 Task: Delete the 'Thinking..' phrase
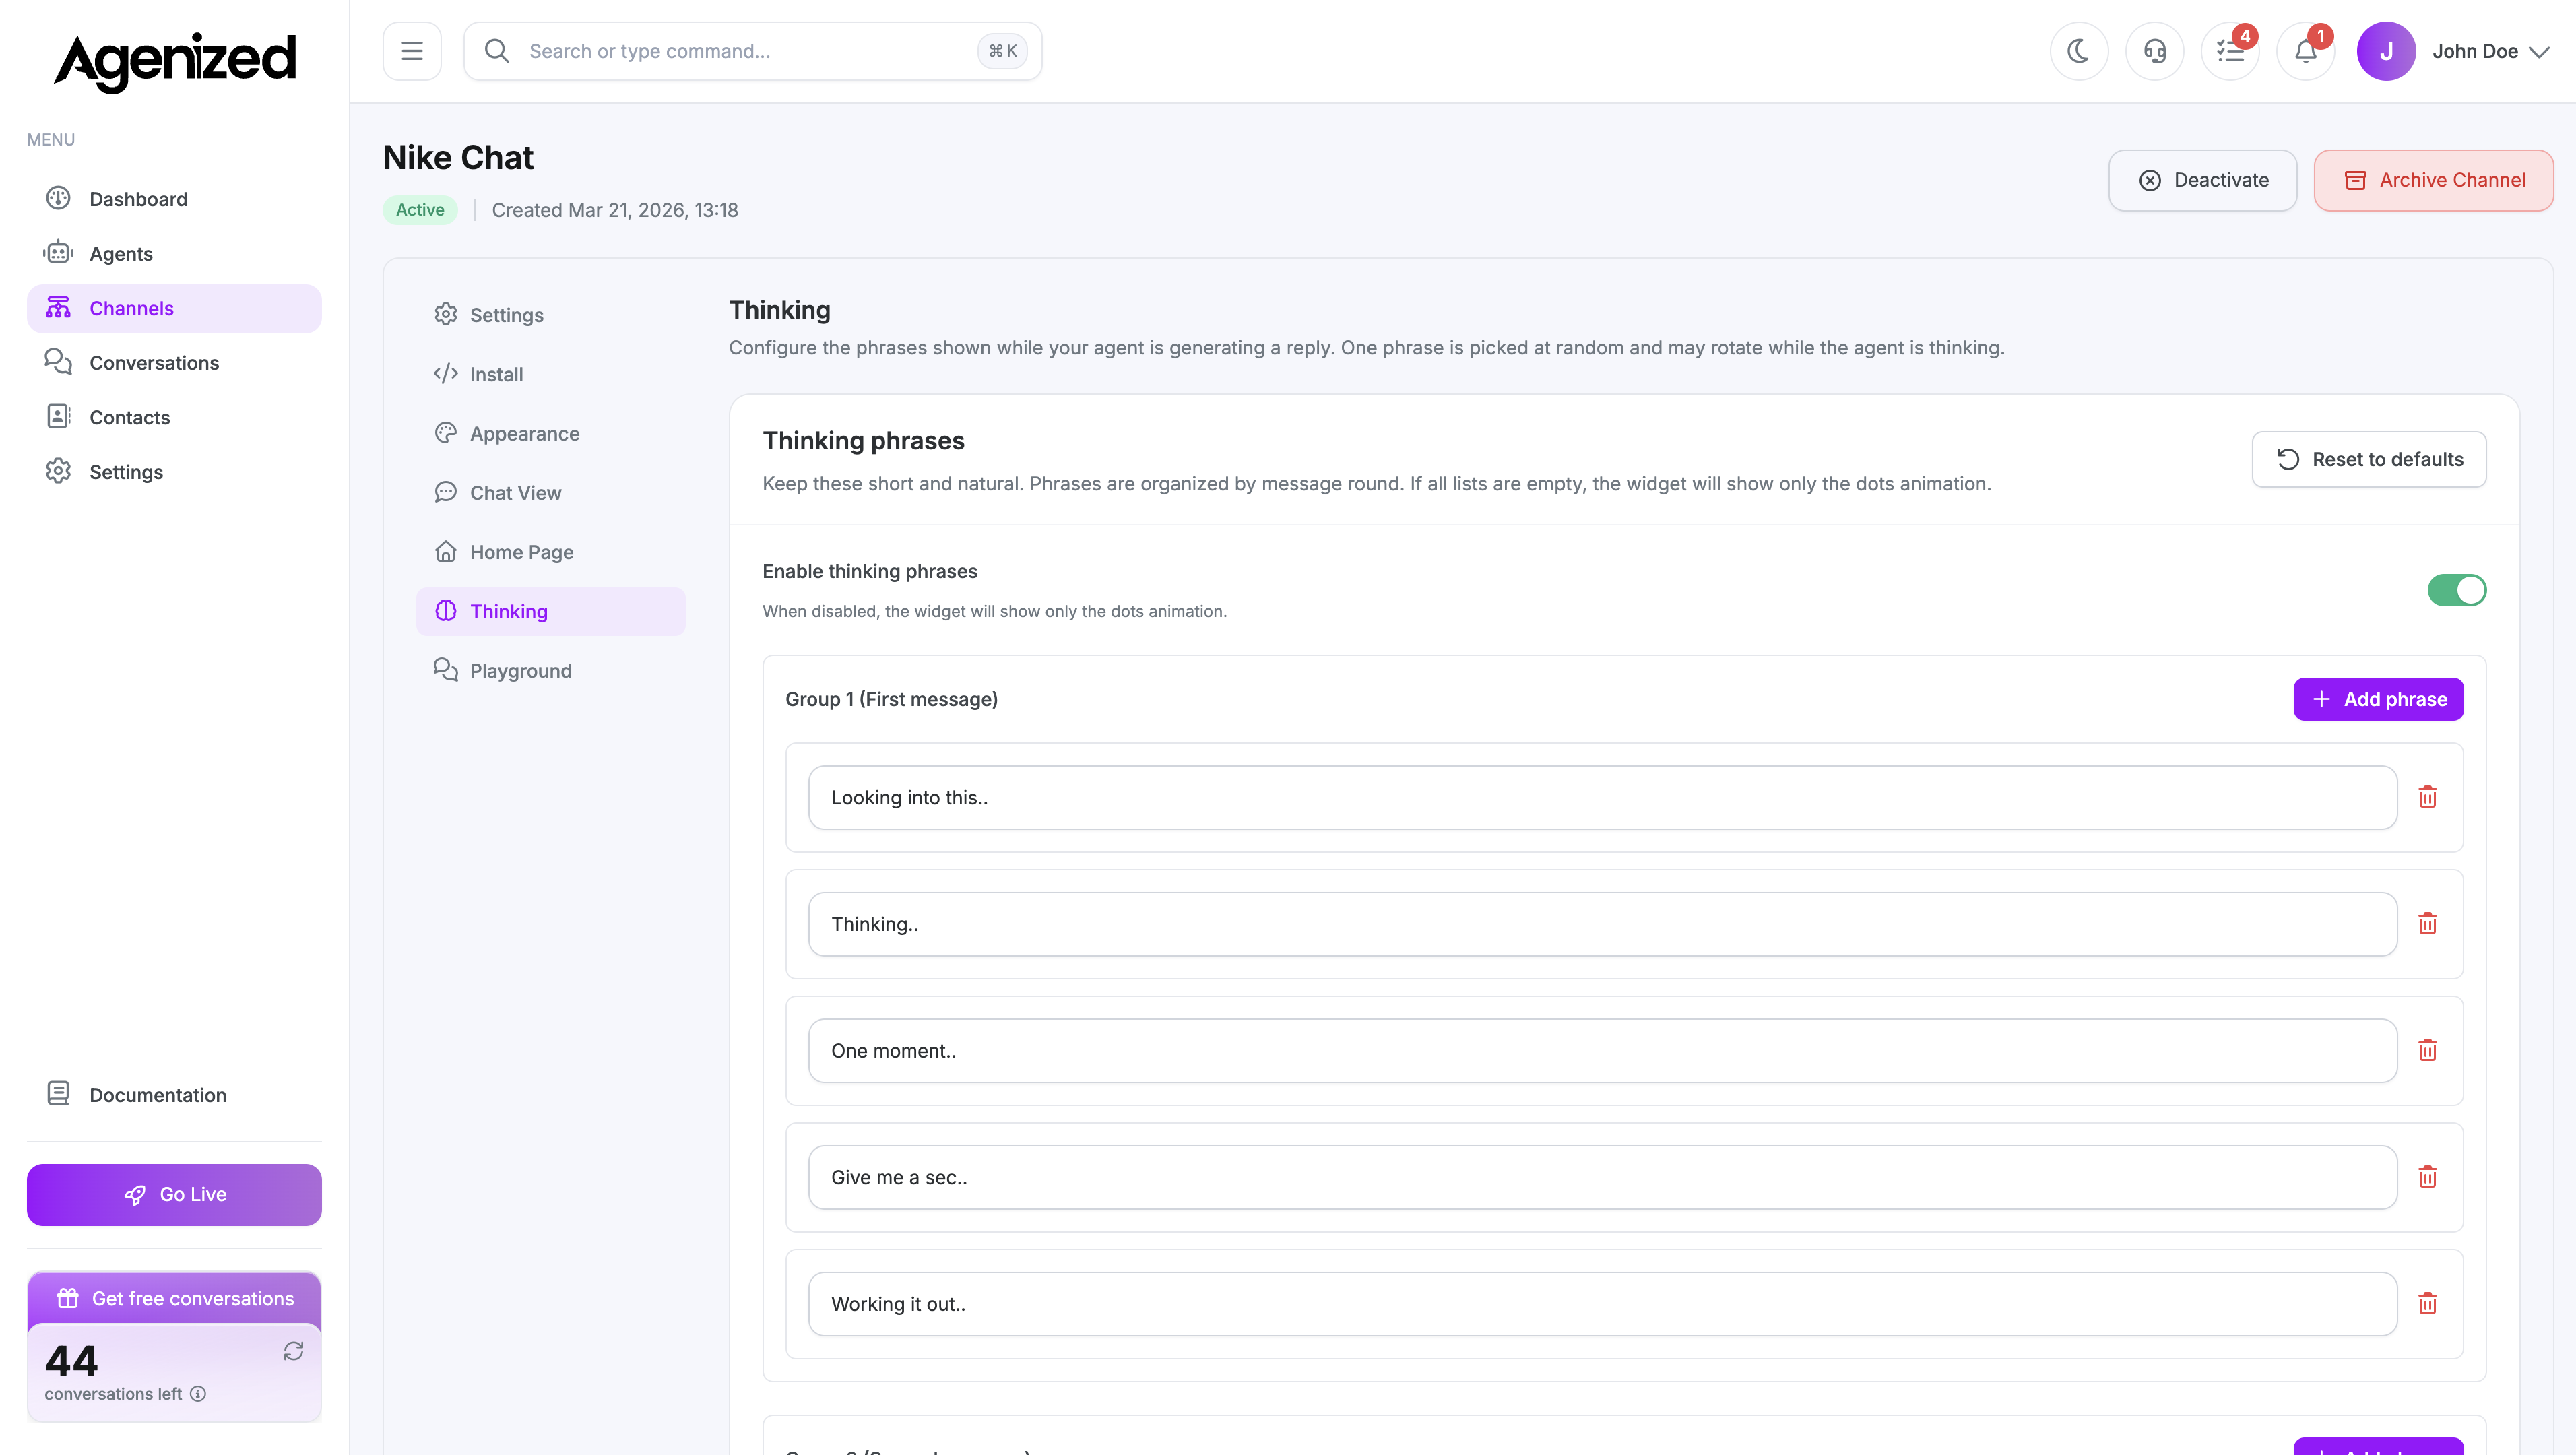(2427, 924)
